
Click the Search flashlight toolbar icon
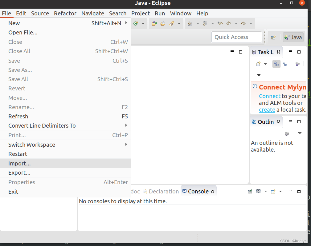(x=172, y=24)
